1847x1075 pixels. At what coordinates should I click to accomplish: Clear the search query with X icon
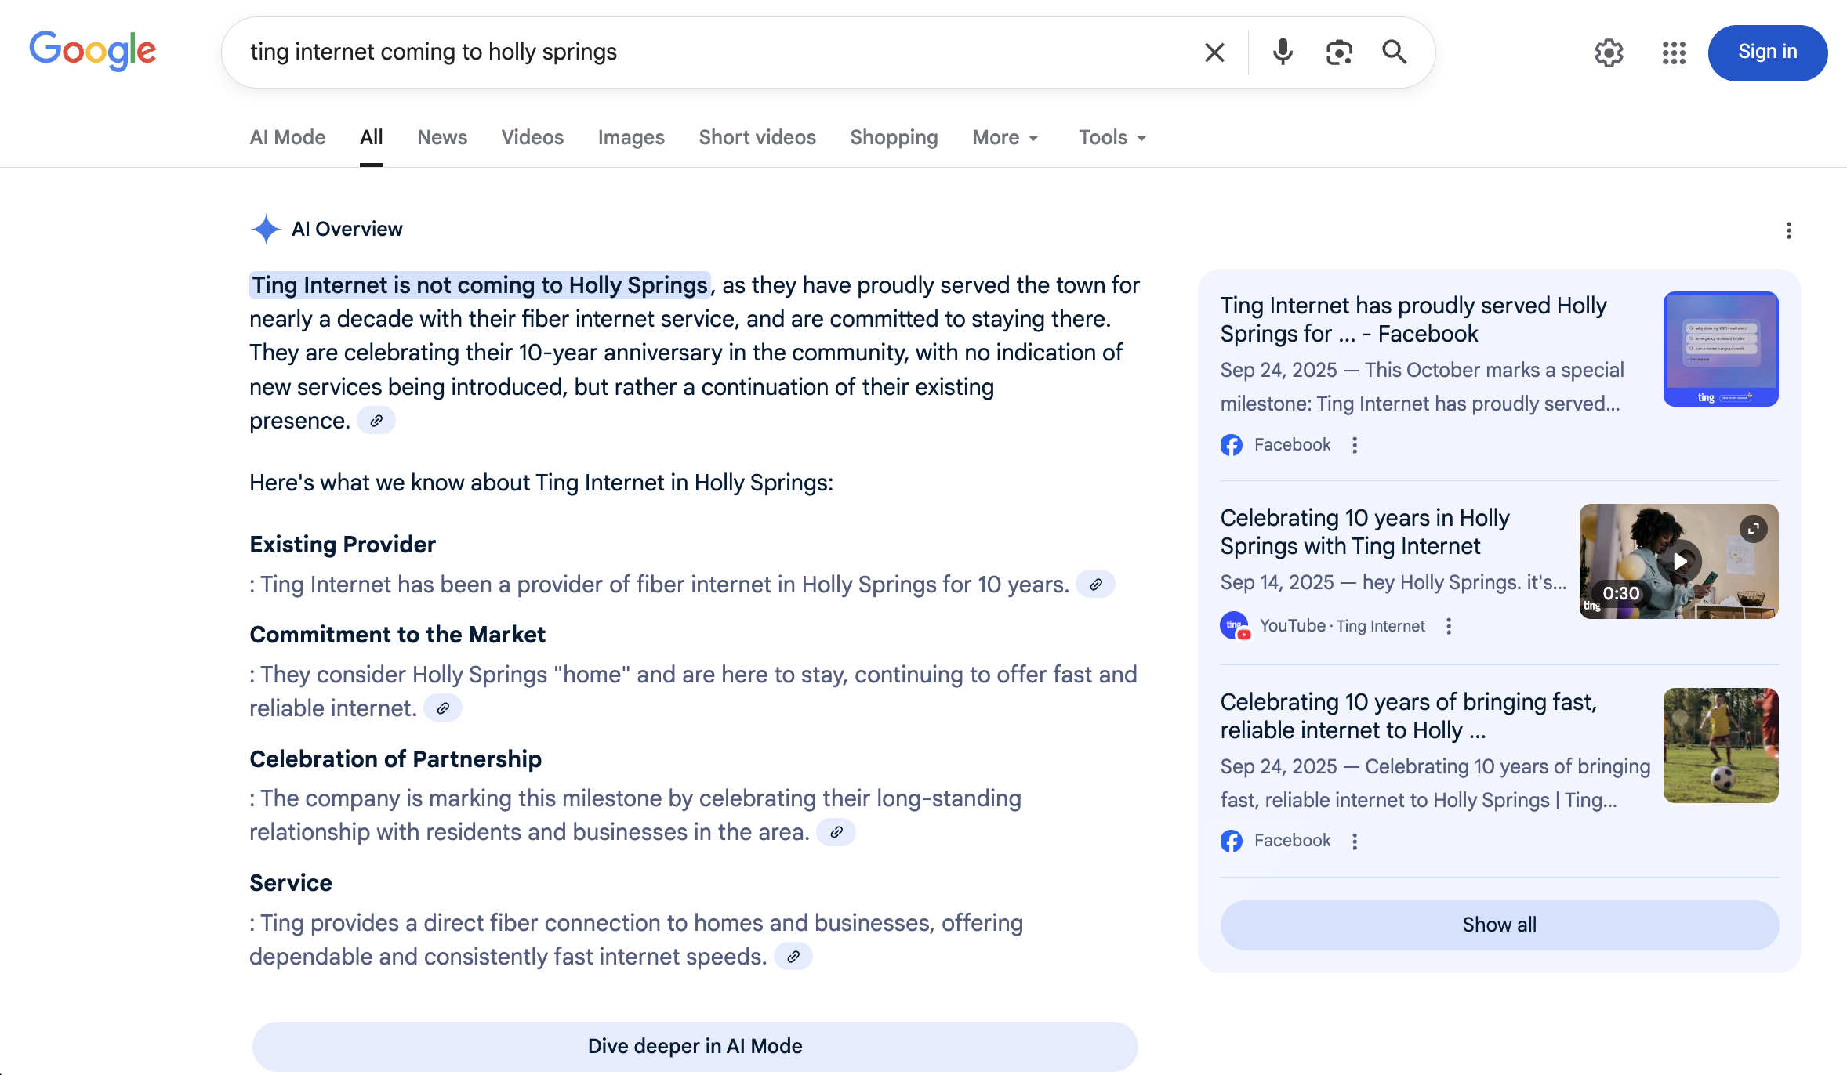[x=1214, y=52]
